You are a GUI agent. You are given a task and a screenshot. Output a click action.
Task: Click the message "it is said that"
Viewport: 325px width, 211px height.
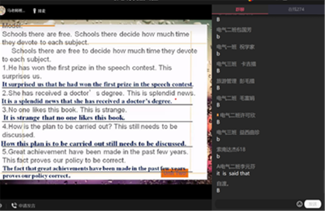click(x=233, y=173)
